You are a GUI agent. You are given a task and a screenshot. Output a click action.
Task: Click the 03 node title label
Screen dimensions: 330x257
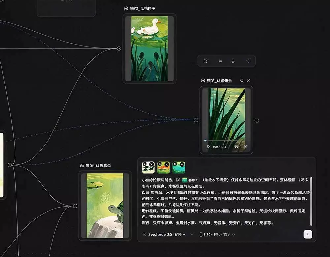(219, 81)
